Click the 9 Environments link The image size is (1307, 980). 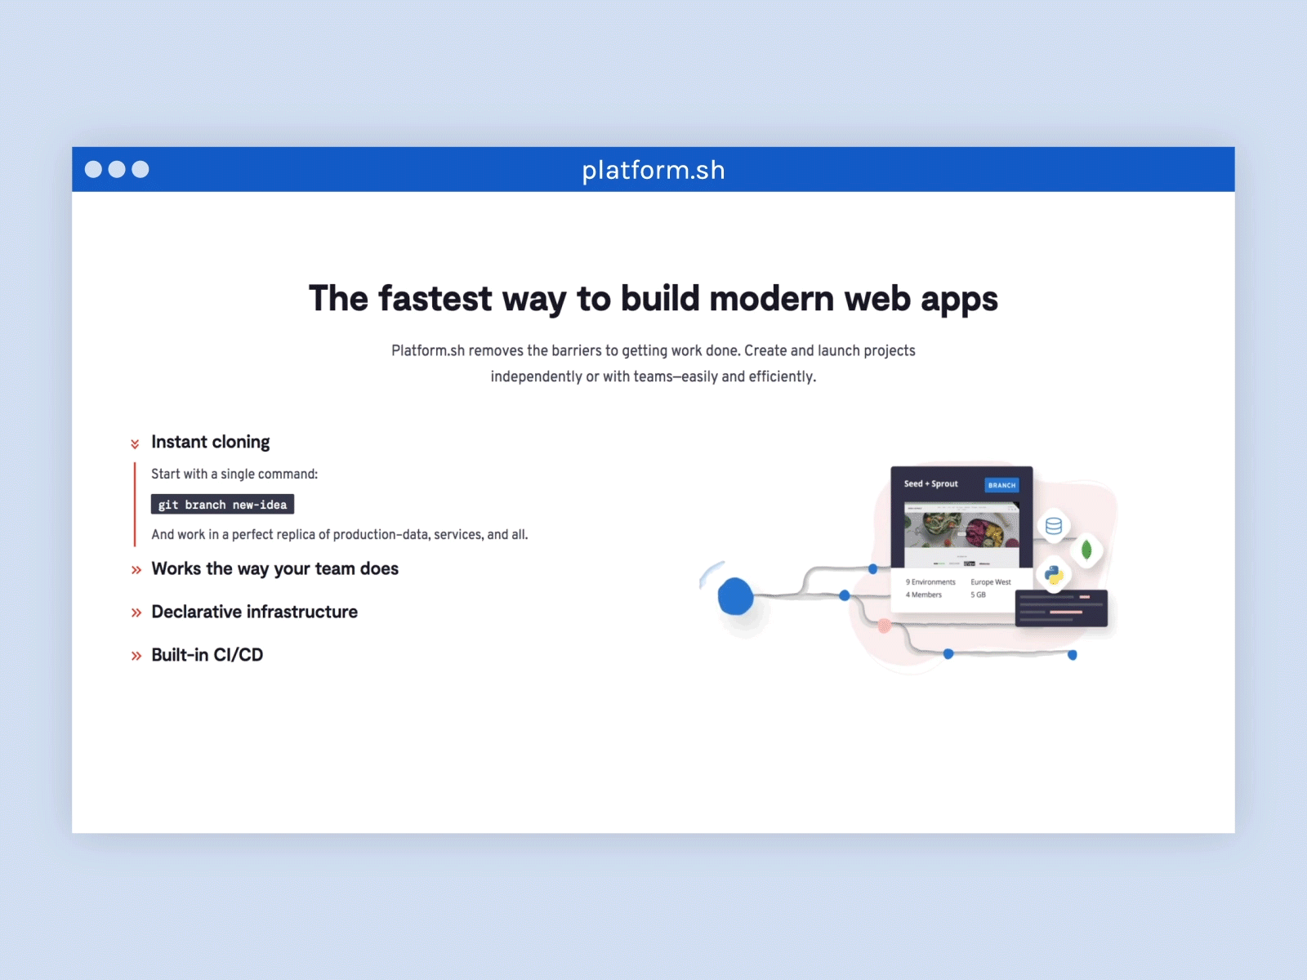pos(930,581)
